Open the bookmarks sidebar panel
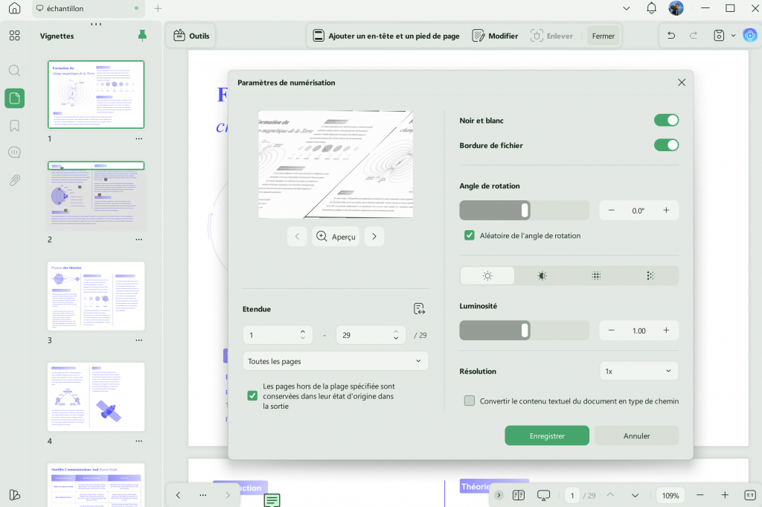Screen dimensions: 762x507 pos(15,125)
